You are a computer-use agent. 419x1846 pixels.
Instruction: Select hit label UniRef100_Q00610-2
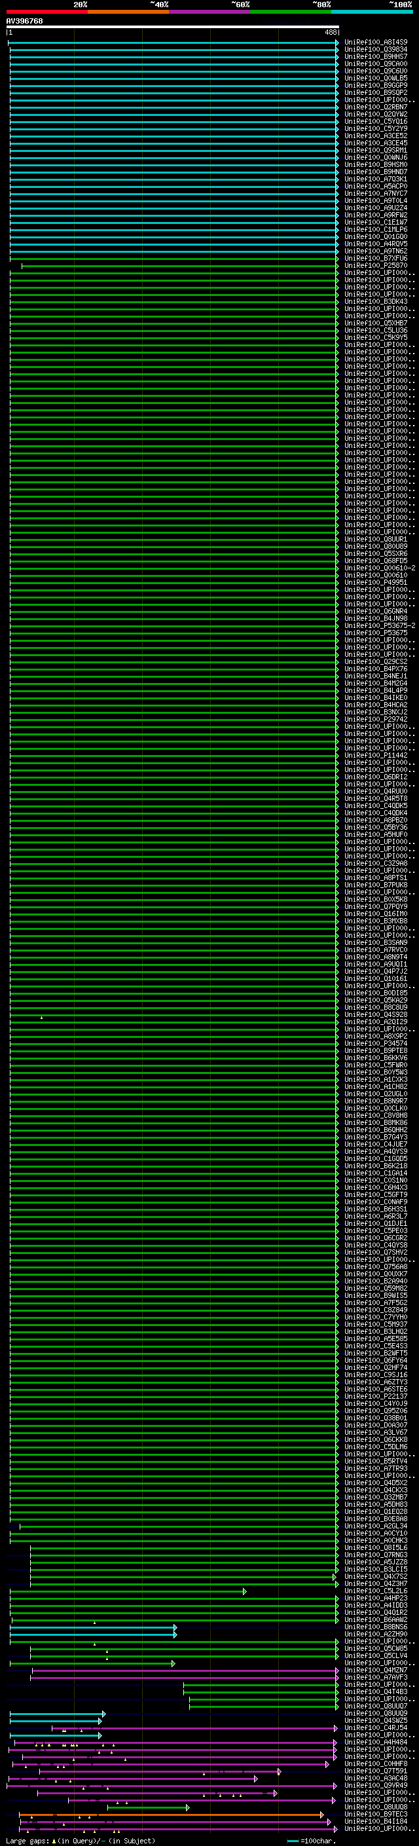[380, 568]
